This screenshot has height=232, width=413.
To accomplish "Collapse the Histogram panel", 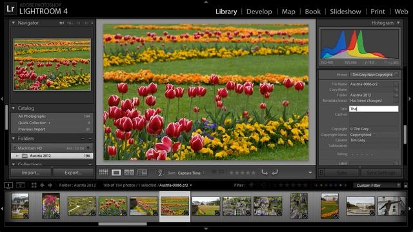I will pyautogui.click(x=398, y=23).
